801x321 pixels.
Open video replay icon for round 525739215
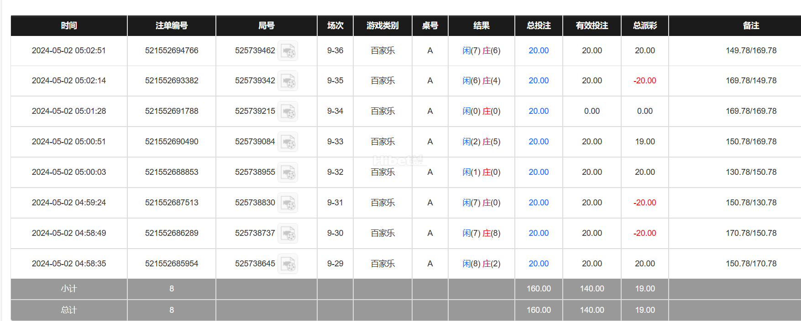pos(288,111)
